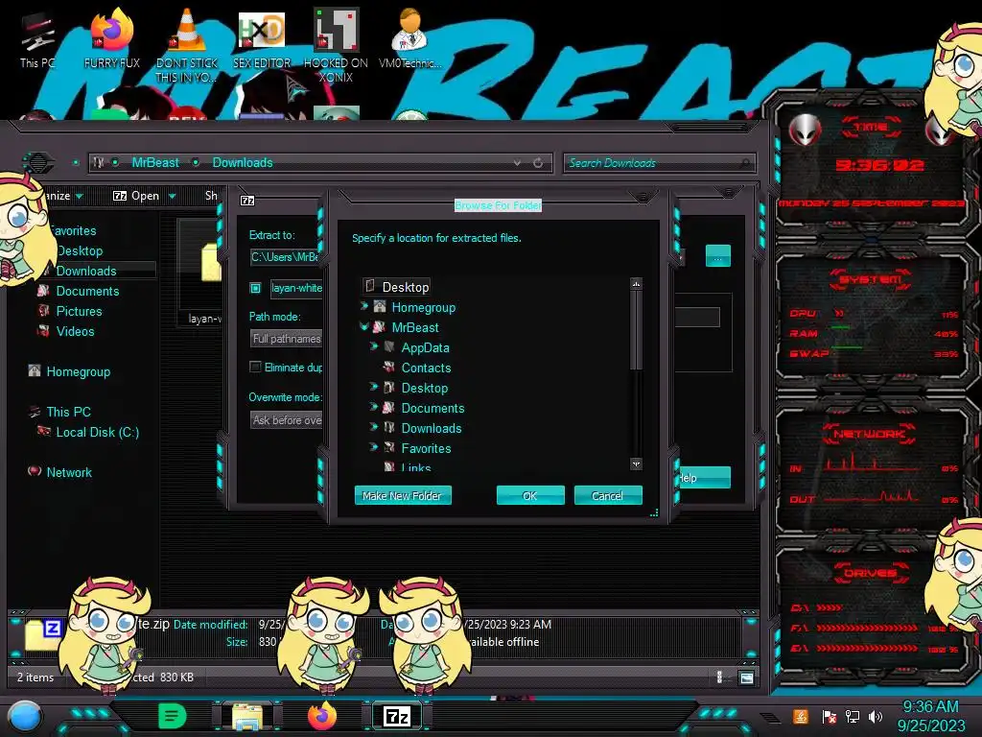
Task: Switch to 7-Zip taskbar button
Action: pyautogui.click(x=397, y=716)
